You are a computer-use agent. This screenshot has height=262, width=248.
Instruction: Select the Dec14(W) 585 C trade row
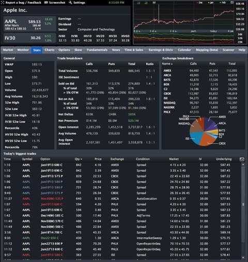[122, 216]
